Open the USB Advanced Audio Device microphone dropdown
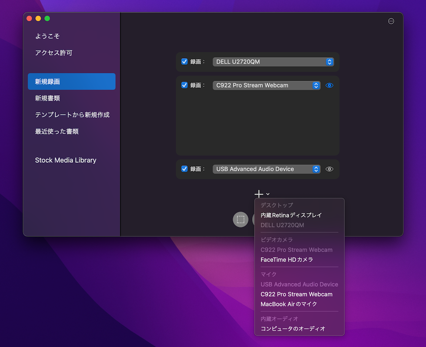 pyautogui.click(x=266, y=169)
